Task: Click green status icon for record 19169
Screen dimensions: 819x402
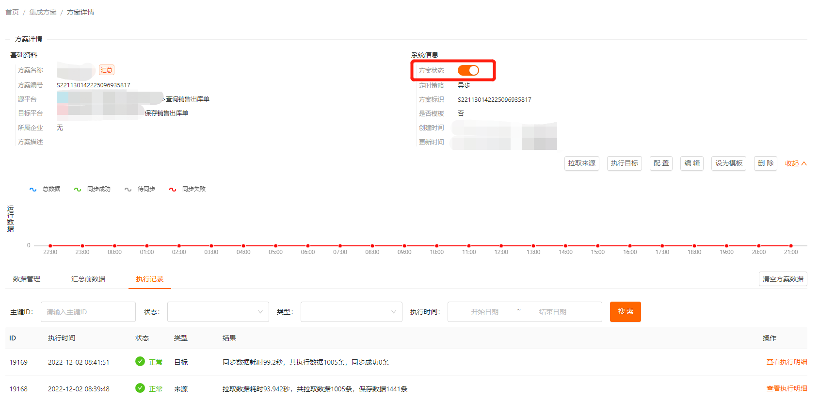Action: (140, 362)
